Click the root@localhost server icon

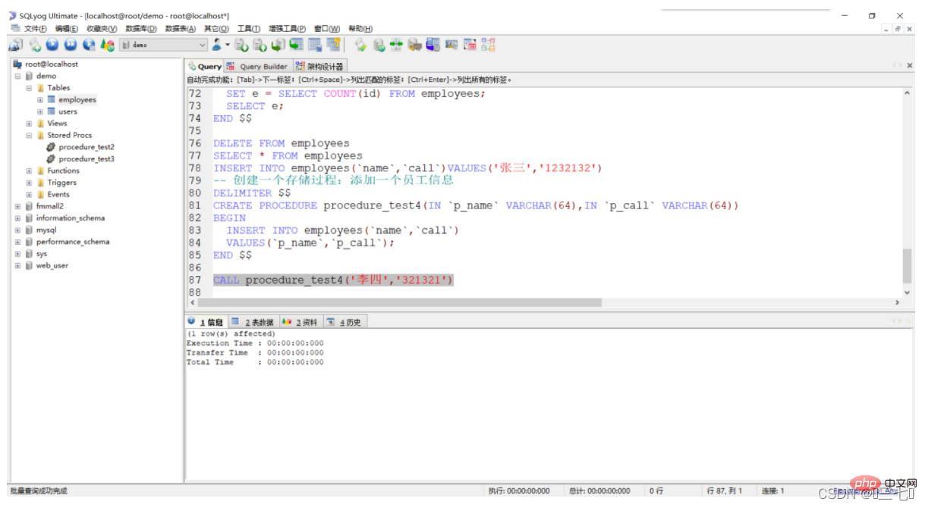[17, 64]
